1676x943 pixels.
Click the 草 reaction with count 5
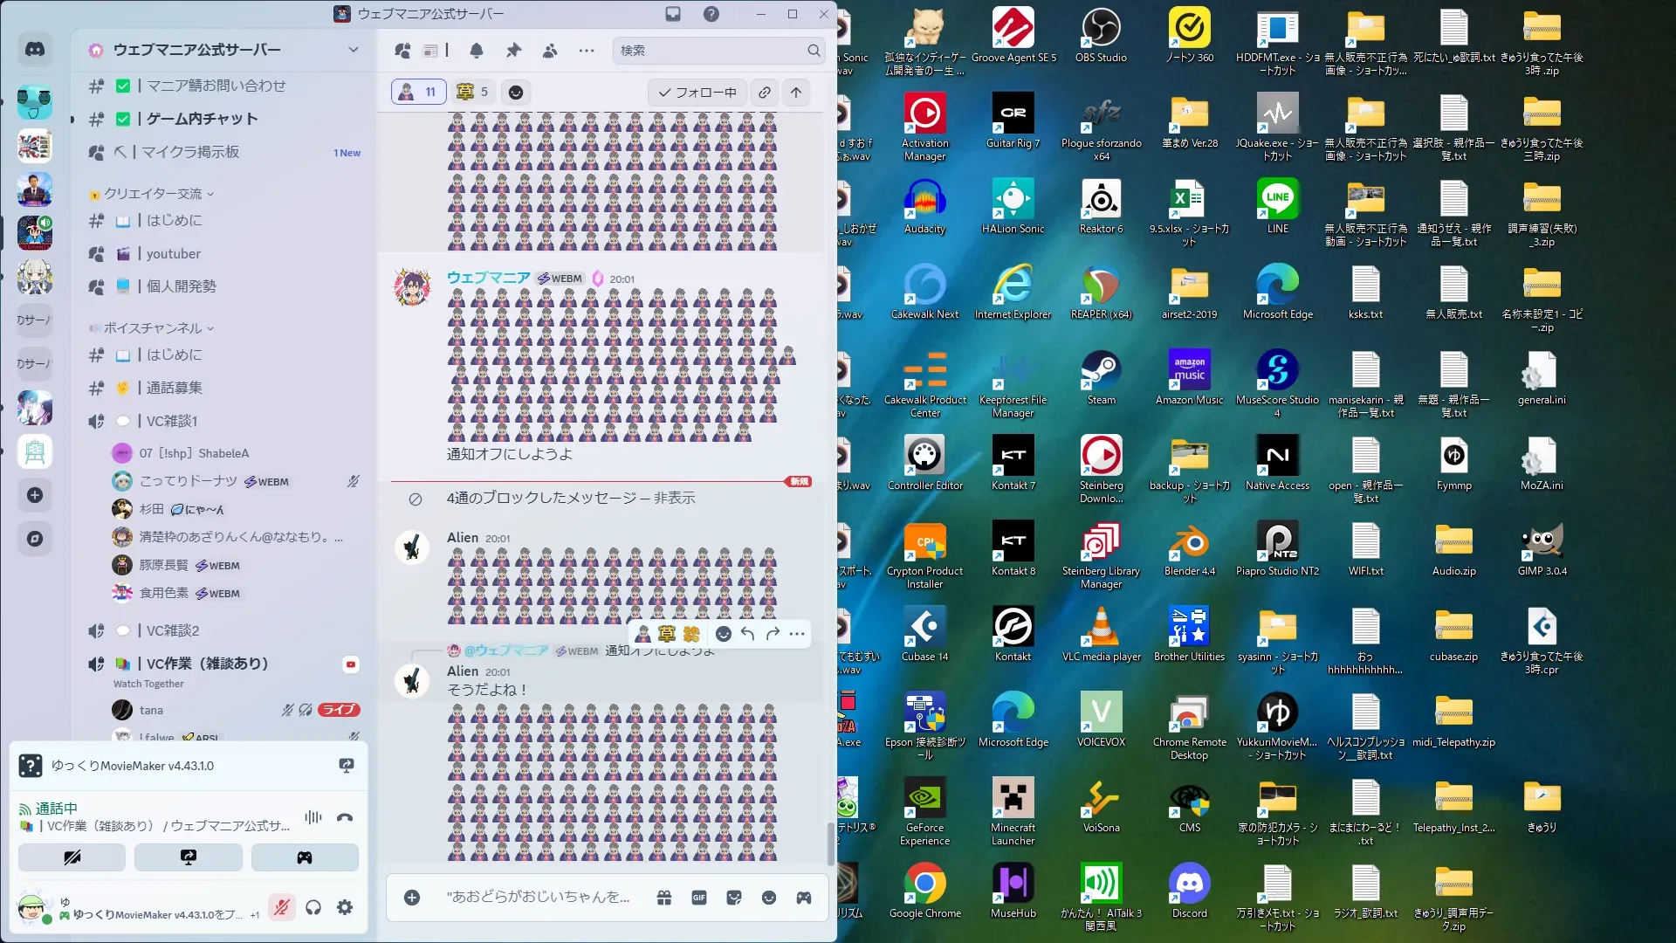[472, 92]
